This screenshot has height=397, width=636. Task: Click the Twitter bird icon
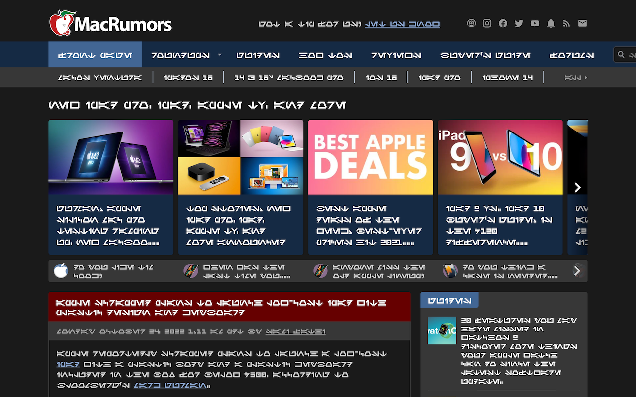[x=519, y=23]
